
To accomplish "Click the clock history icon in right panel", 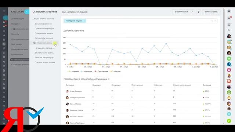I will click(229, 25).
